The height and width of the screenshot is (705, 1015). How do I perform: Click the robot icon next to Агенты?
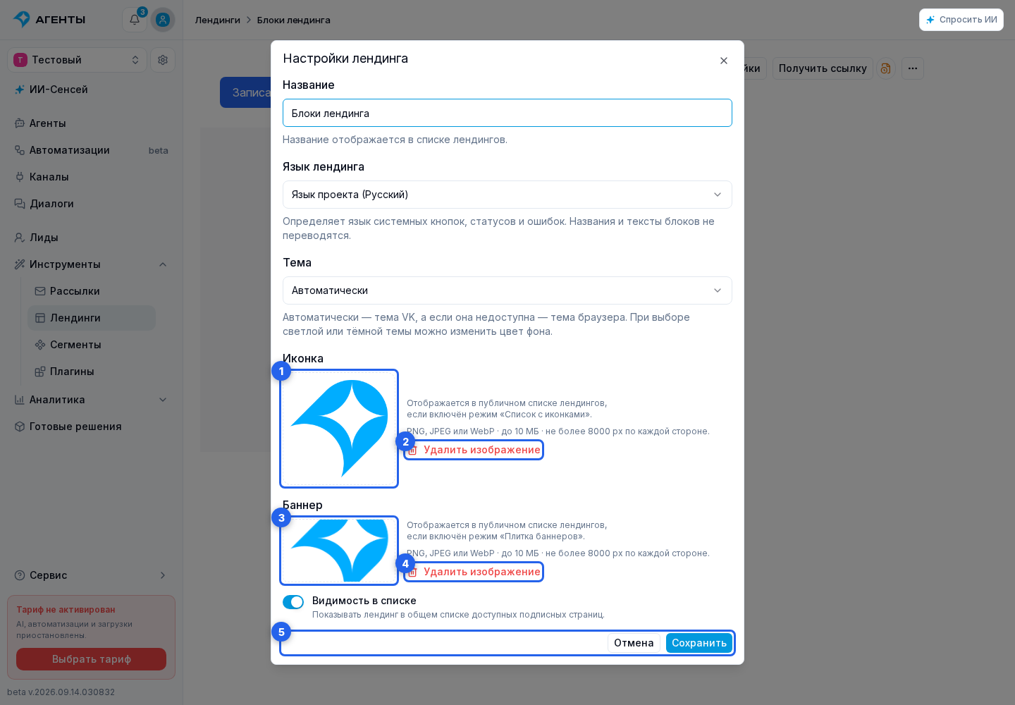20,123
